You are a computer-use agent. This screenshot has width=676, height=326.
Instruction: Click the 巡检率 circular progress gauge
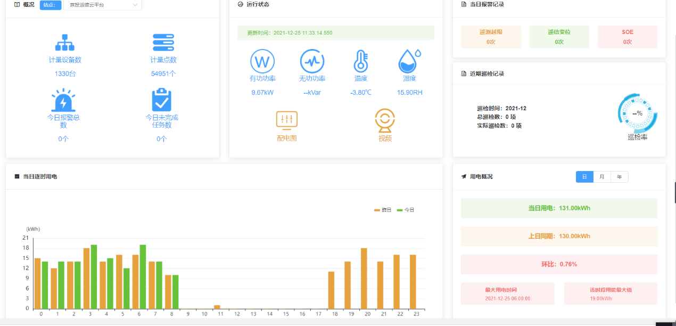tap(637, 113)
